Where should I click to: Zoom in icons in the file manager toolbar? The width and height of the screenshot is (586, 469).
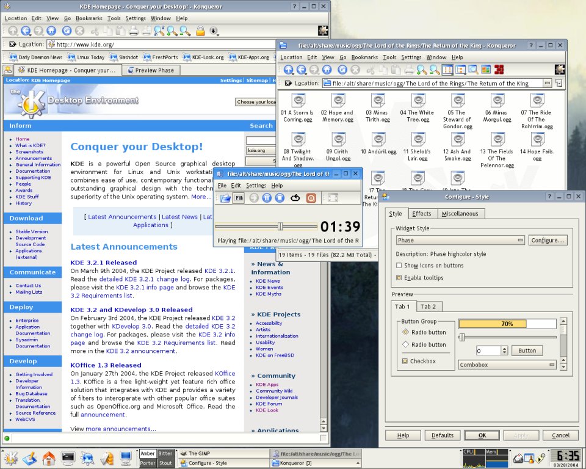pyautogui.click(x=422, y=70)
